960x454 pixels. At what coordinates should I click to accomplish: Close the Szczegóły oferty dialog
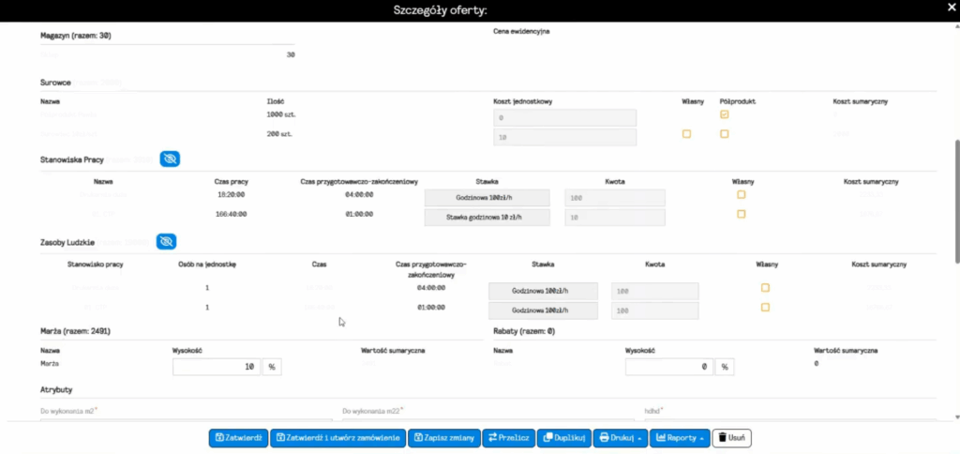944,9
